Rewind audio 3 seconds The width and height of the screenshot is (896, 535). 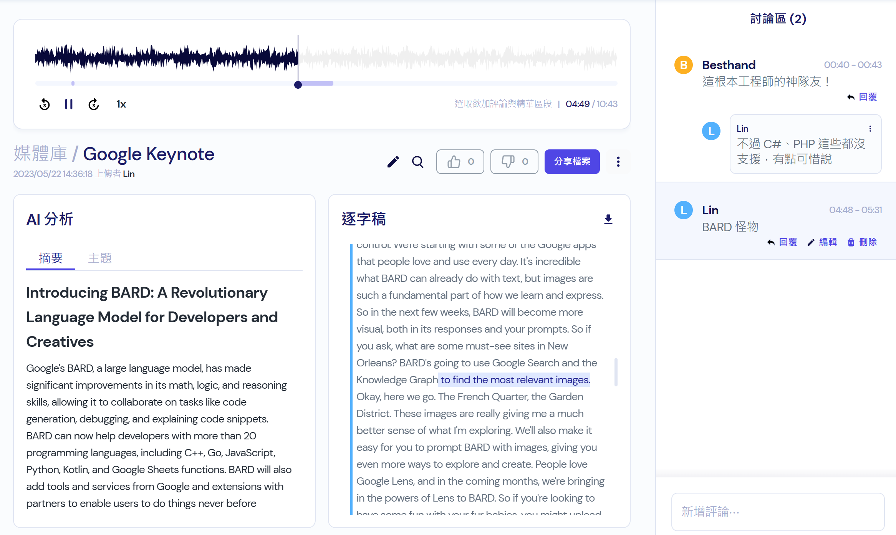pyautogui.click(x=45, y=104)
